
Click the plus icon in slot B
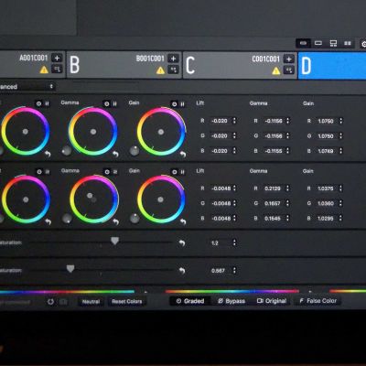[x=173, y=59]
